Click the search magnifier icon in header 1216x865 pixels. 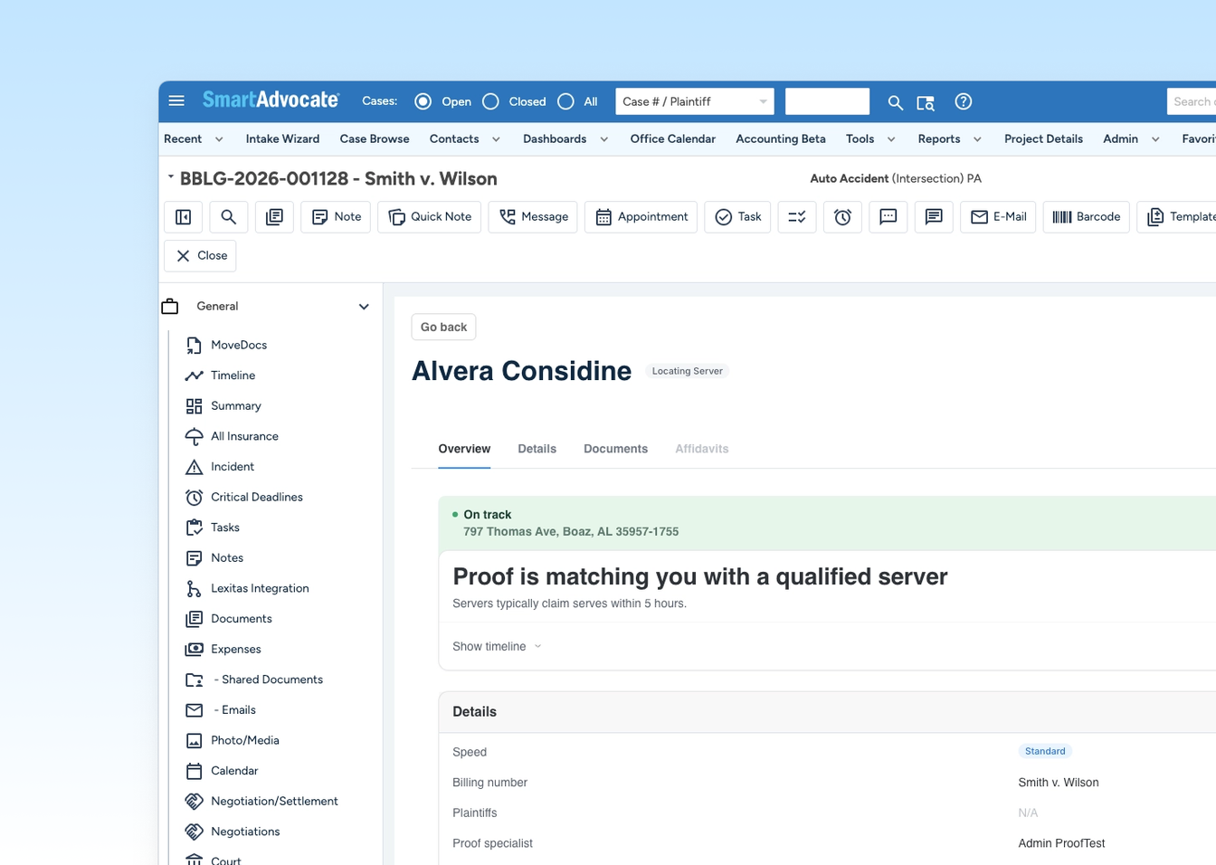coord(895,102)
